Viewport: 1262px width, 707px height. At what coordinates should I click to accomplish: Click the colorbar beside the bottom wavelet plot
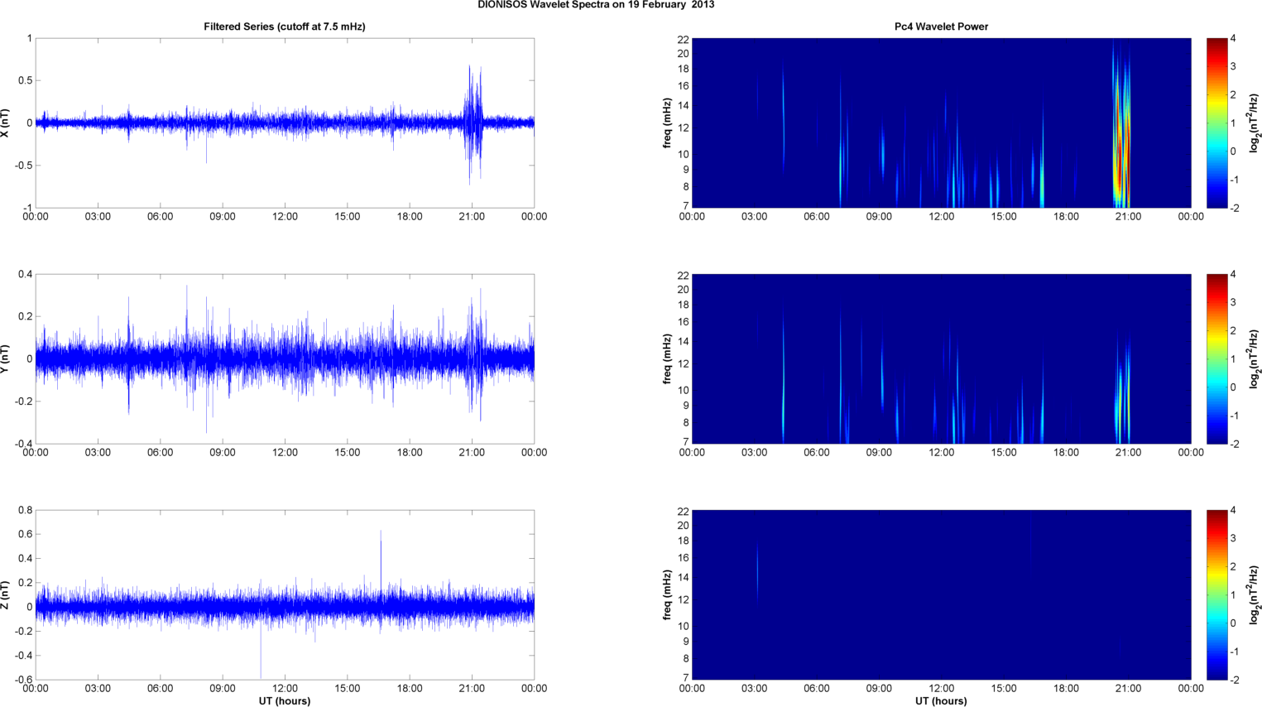point(1216,594)
